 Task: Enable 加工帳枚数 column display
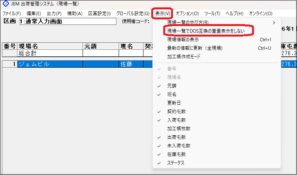[x=179, y=129]
